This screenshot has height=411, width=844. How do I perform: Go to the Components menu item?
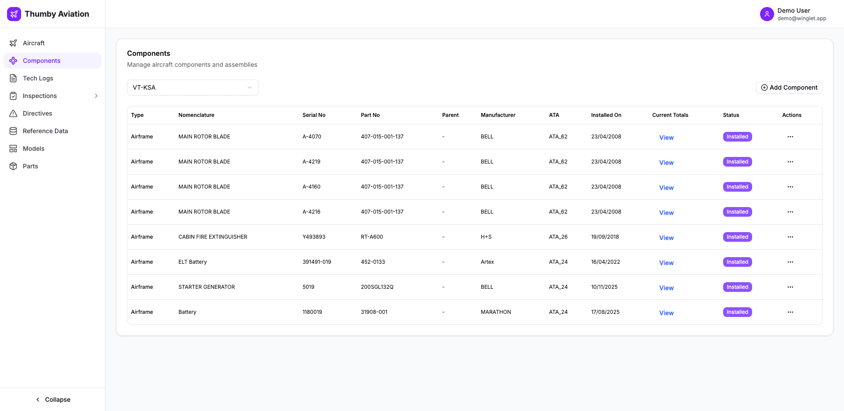click(41, 61)
